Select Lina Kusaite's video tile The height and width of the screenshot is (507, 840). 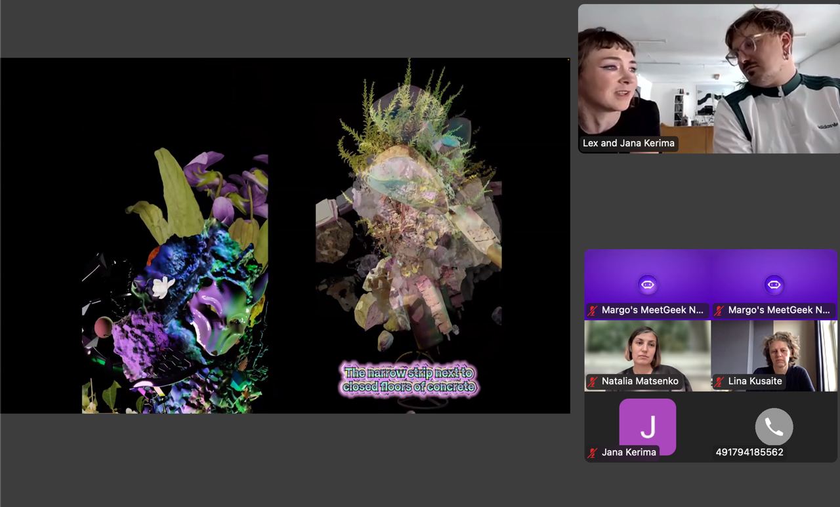pos(774,355)
